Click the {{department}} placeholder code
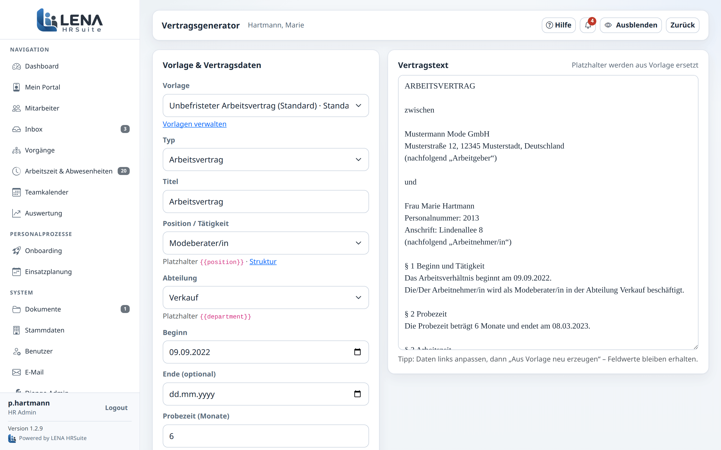The height and width of the screenshot is (450, 721). (x=226, y=316)
